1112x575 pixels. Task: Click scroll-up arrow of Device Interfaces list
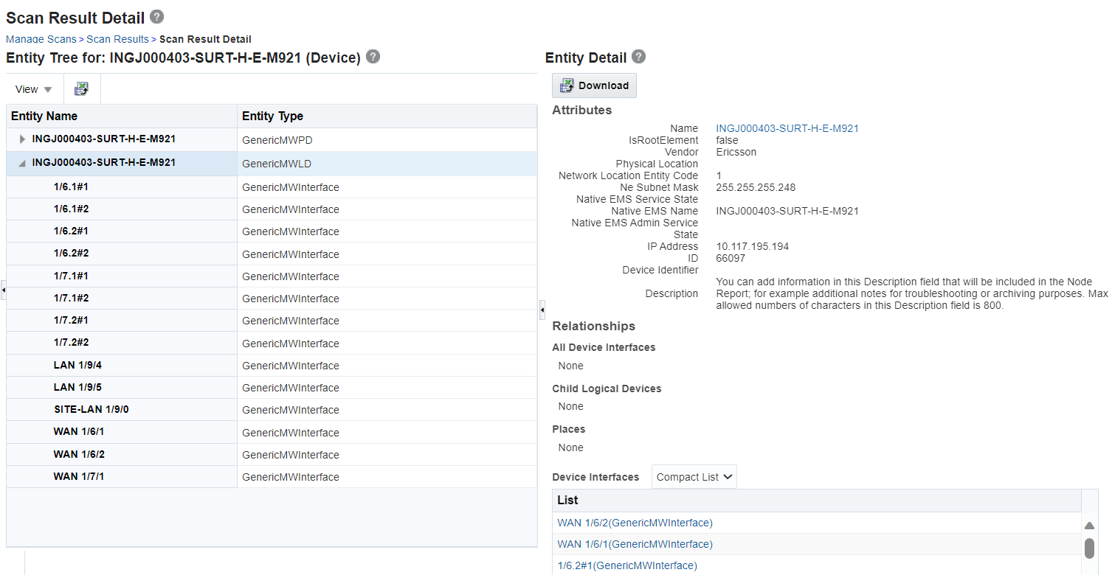pos(1088,526)
